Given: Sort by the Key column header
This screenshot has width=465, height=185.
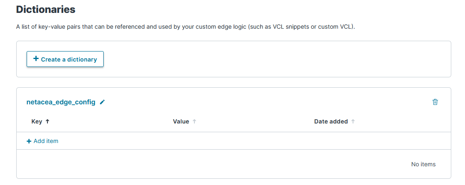Looking at the screenshot, I should coord(37,122).
